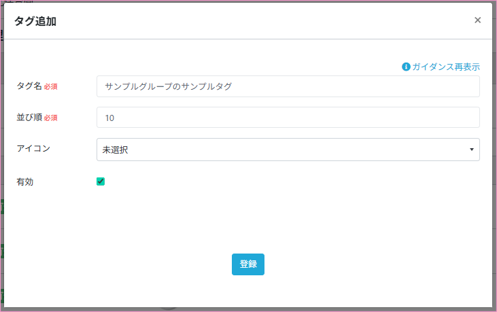The height and width of the screenshot is (312, 497).
Task: Close the タグ追加 dialog with X
Action: pos(477,20)
